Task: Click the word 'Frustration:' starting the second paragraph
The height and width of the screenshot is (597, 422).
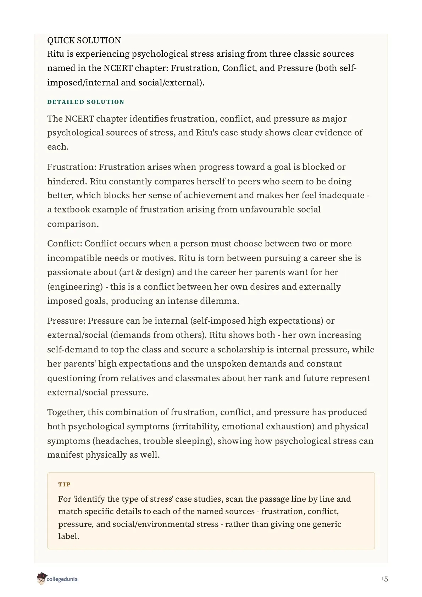Action: (x=72, y=167)
